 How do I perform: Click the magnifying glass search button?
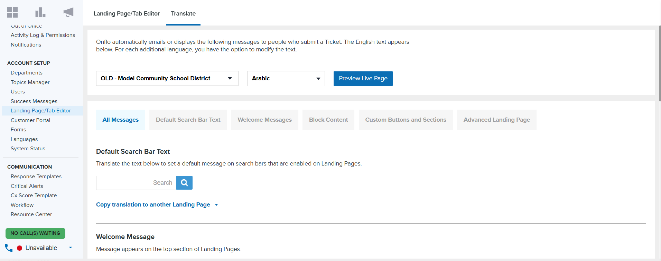(x=184, y=183)
